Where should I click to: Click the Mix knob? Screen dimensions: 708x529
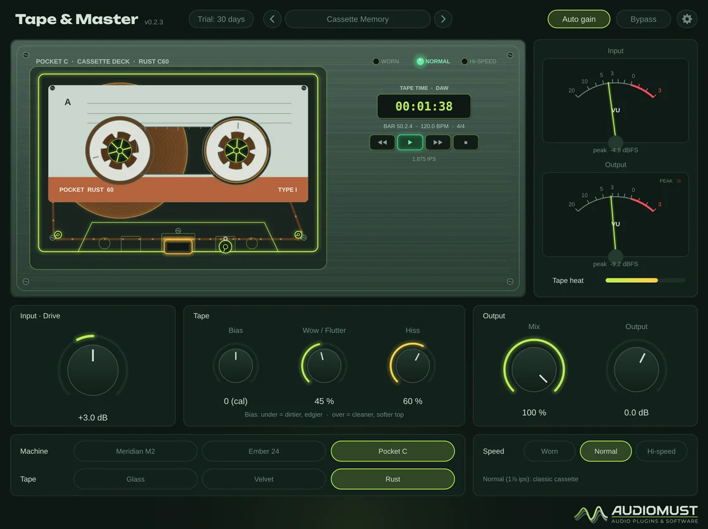tap(534, 370)
